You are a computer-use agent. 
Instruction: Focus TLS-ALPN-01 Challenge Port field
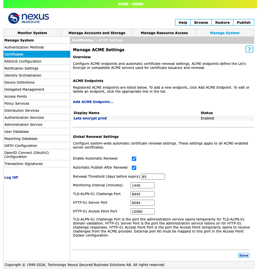pos(143,194)
